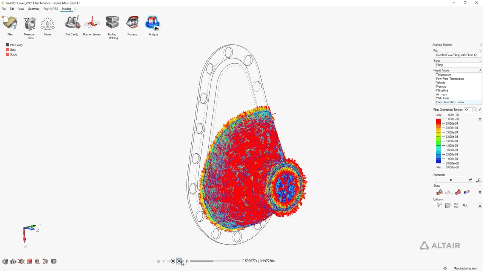This screenshot has height=271, width=483.
Task: Toggle Min/Max callouts
Action: point(456,206)
